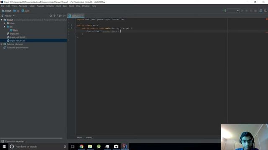The height and width of the screenshot is (150, 268).
Task: Expand the .idea folder
Action: click(x=5, y=23)
